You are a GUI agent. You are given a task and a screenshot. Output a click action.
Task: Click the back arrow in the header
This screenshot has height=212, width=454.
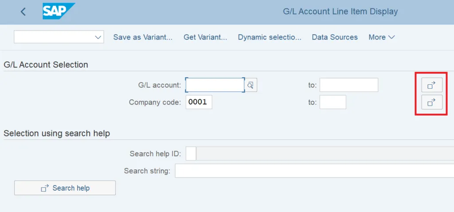point(23,12)
